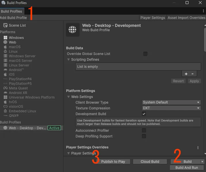
Task: Click the PlayStation®5 icon
Action: coord(5,83)
